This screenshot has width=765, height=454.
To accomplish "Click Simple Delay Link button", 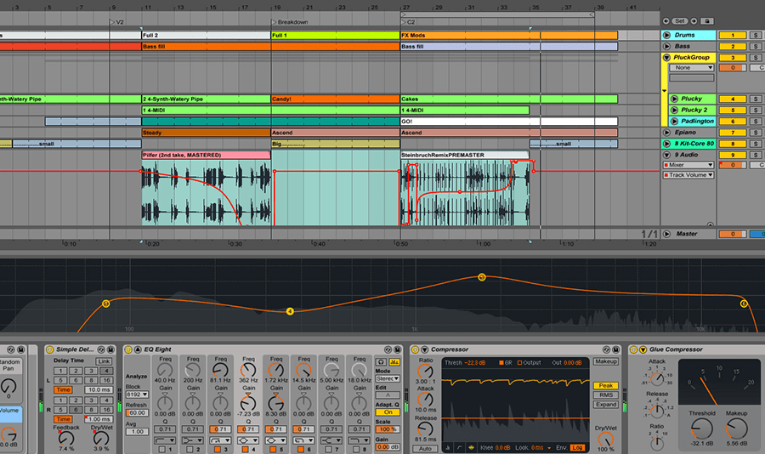I will [x=104, y=361].
